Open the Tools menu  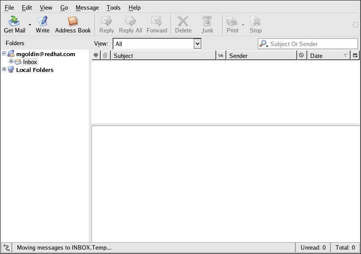[x=113, y=7]
